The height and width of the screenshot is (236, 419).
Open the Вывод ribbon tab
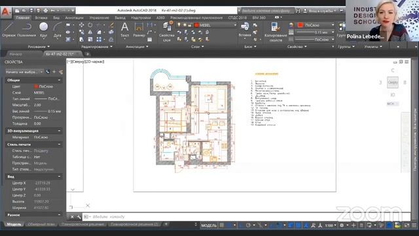120,18
